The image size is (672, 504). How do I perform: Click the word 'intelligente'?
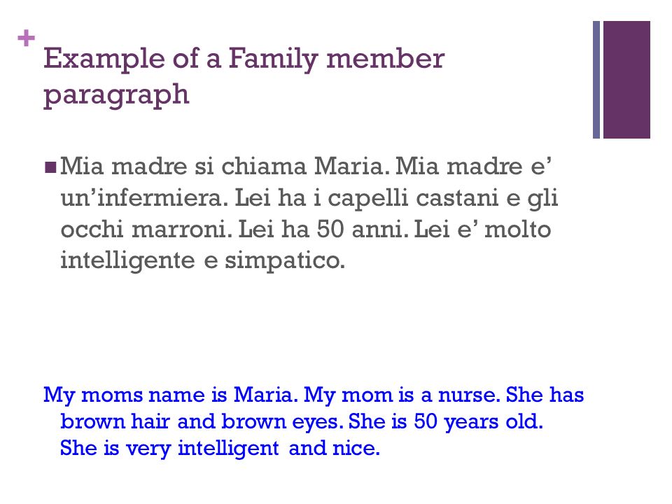coord(127,261)
